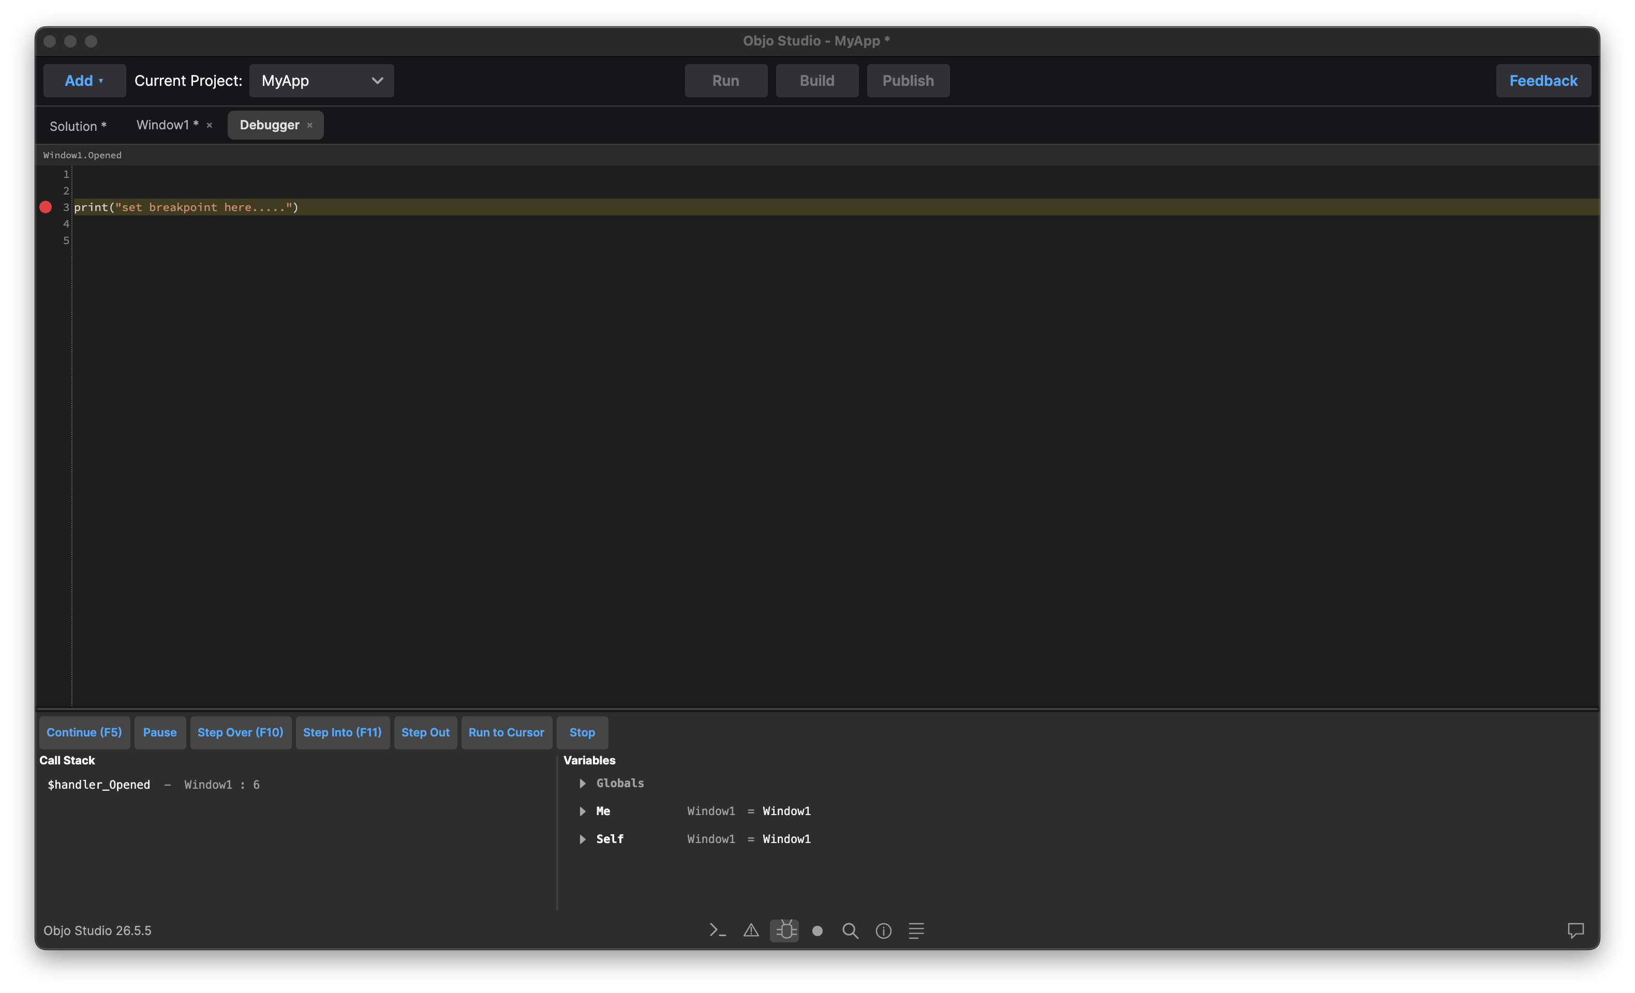
Task: Click the Window1.Opened breadcrumb label
Action: [82, 155]
